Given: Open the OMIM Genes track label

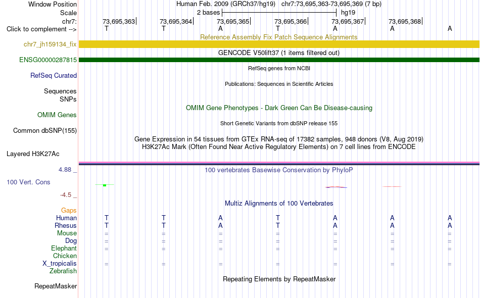Looking at the screenshot, I should point(57,115).
